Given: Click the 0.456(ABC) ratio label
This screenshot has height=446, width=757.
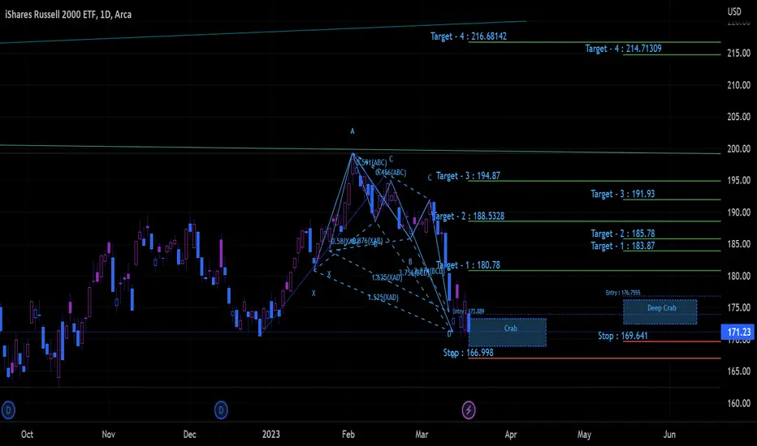Looking at the screenshot, I should [391, 173].
